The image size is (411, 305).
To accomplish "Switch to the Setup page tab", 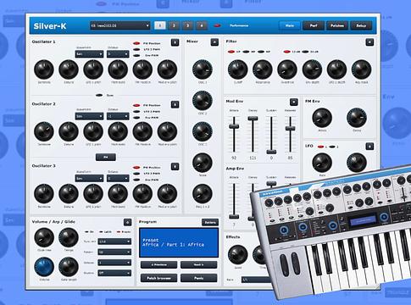I will [x=361, y=25].
